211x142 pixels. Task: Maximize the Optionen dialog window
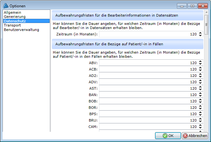(x=192, y=6)
